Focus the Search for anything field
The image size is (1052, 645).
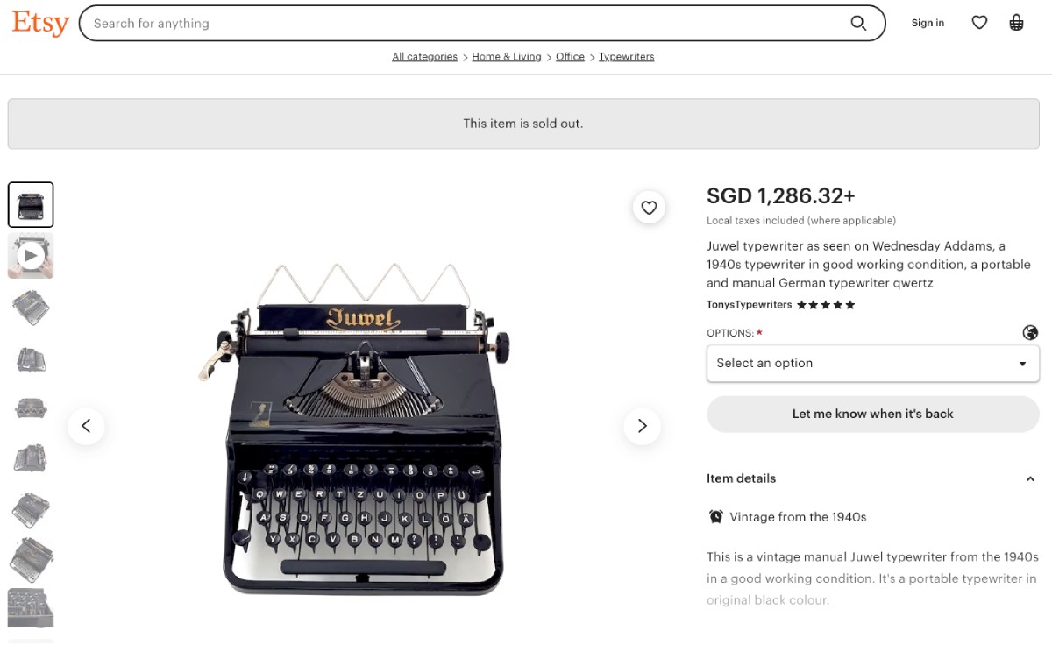[x=465, y=24]
